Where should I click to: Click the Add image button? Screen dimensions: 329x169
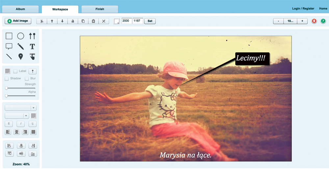18,21
